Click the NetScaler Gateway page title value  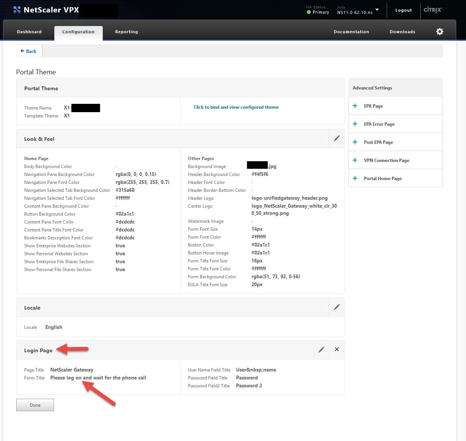pos(72,370)
